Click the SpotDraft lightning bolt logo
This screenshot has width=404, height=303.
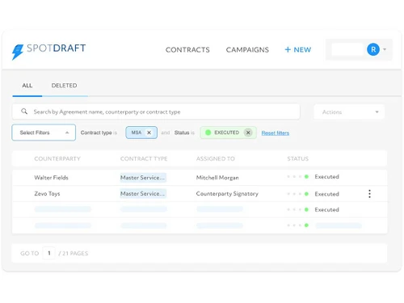pos(18,52)
